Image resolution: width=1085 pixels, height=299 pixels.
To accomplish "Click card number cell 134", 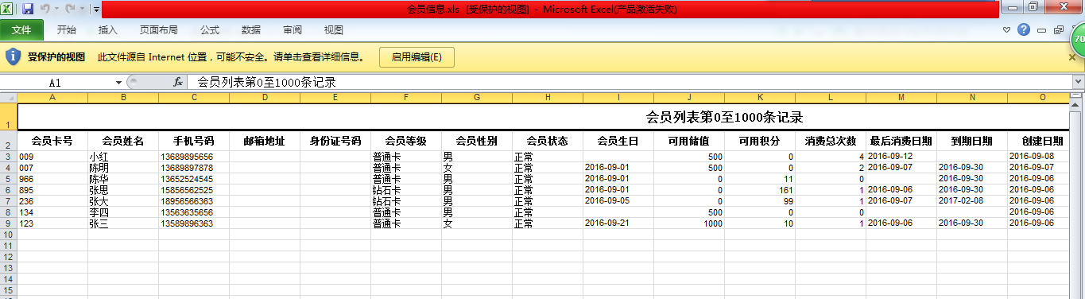I will click(x=52, y=212).
